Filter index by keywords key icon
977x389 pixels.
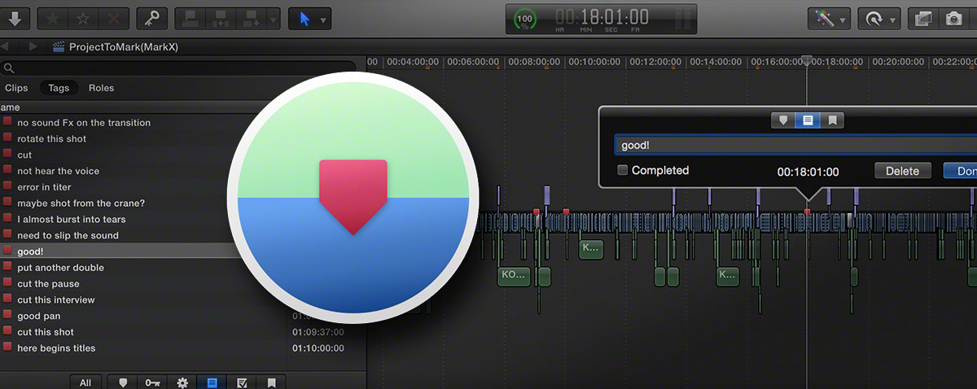click(x=152, y=382)
